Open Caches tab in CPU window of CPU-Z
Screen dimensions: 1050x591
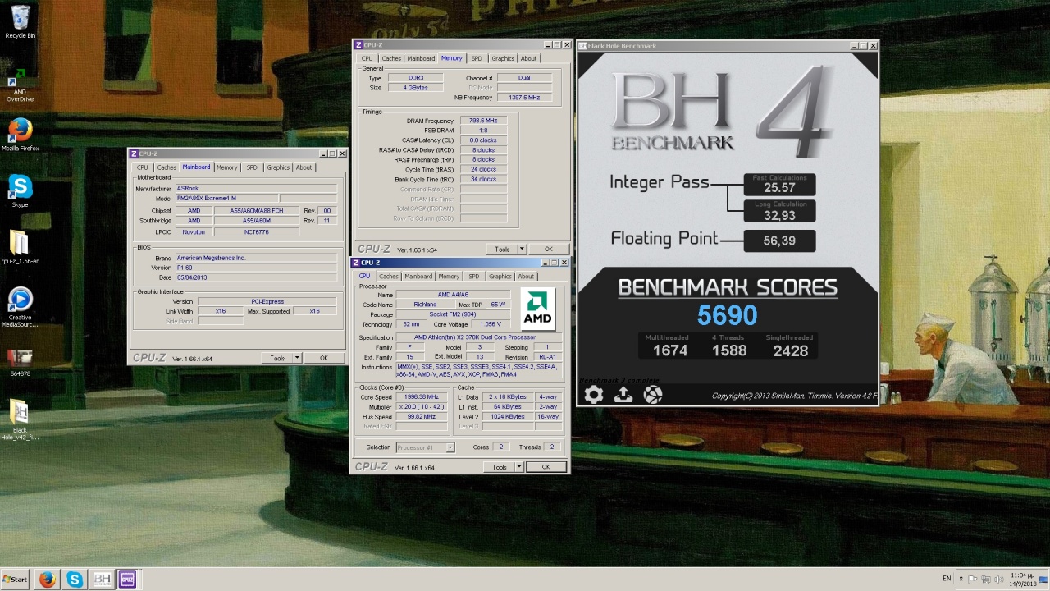pos(389,277)
